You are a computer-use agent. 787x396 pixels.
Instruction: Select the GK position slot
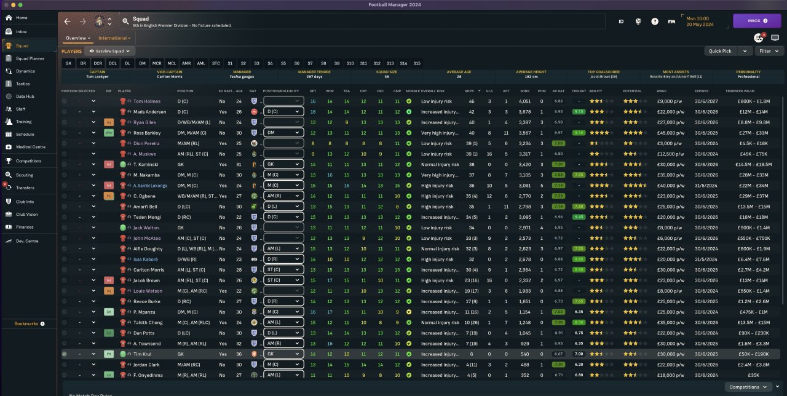68,63
